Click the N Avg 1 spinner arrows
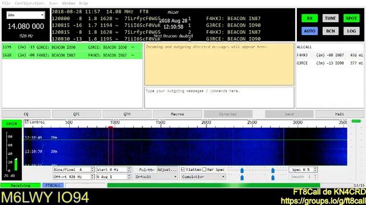 pyautogui.click(x=129, y=177)
